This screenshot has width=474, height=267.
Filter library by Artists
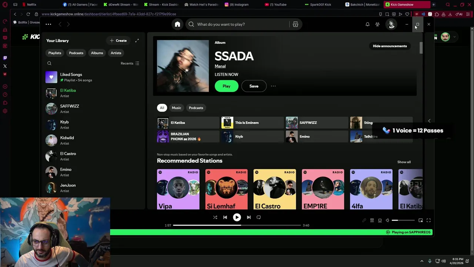pos(116,53)
